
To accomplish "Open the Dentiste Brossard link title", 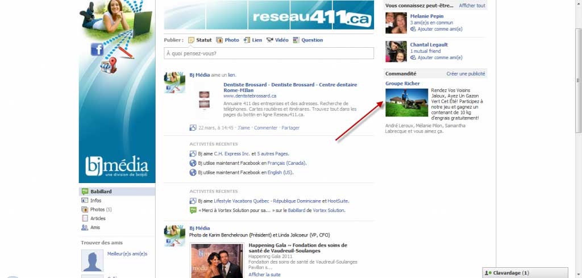I will [x=290, y=87].
